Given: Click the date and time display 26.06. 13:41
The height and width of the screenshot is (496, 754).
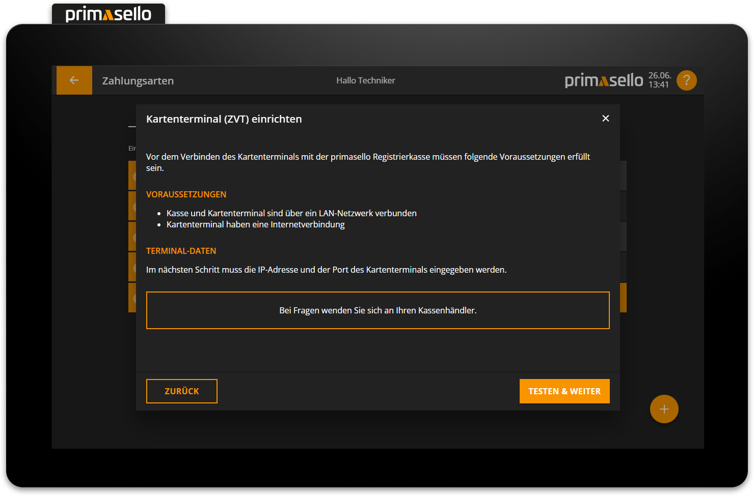Looking at the screenshot, I should coord(659,80).
